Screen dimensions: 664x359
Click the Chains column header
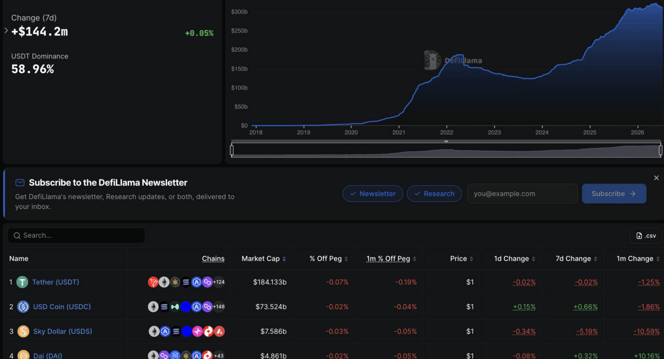tap(213, 258)
